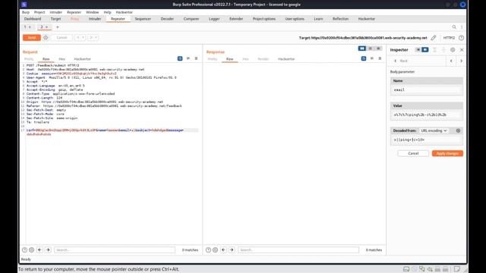Close Repeater tab 2

click(47, 27)
